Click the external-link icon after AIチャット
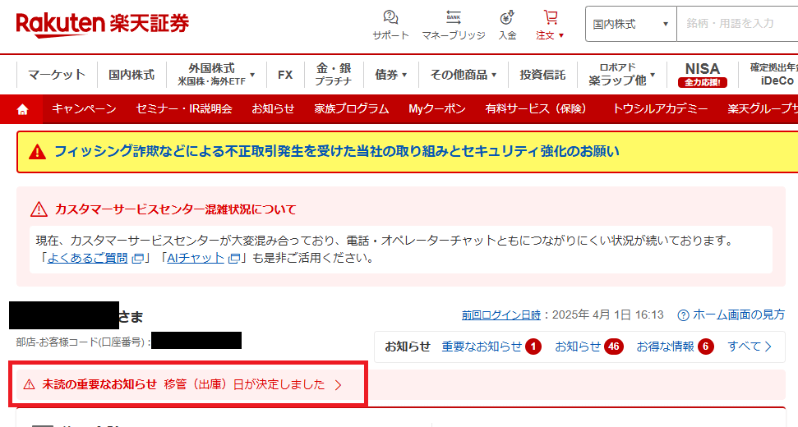Screen dimensions: 798x427 [x=234, y=259]
